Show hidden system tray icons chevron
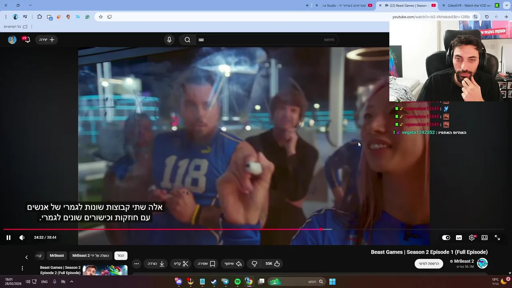Viewport: 512px width, 288px height. [x=72, y=282]
